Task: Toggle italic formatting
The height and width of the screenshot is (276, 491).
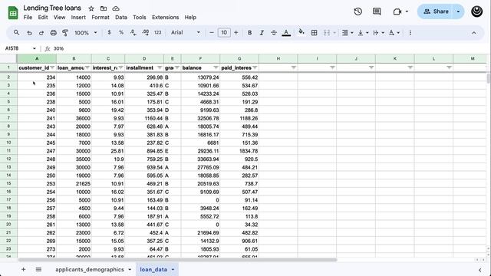Action: coord(262,32)
